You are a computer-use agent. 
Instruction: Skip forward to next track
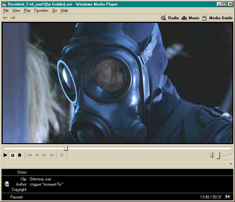[52, 155]
